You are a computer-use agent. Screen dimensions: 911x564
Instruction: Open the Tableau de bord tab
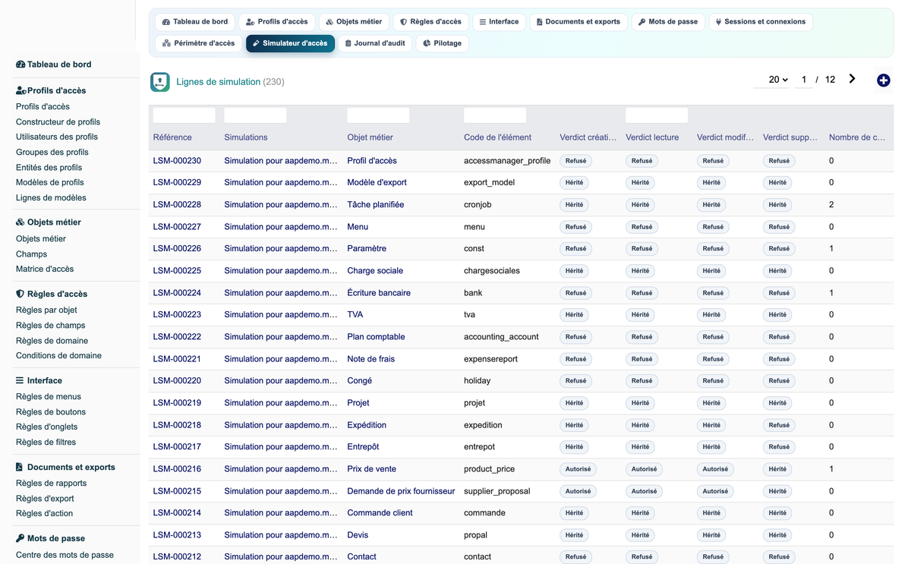195,22
